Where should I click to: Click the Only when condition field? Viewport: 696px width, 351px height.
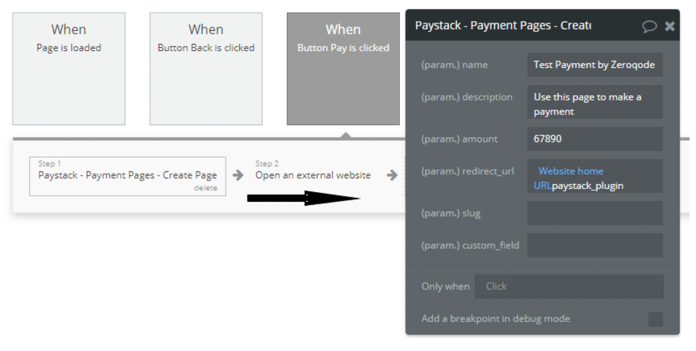pyautogui.click(x=569, y=286)
